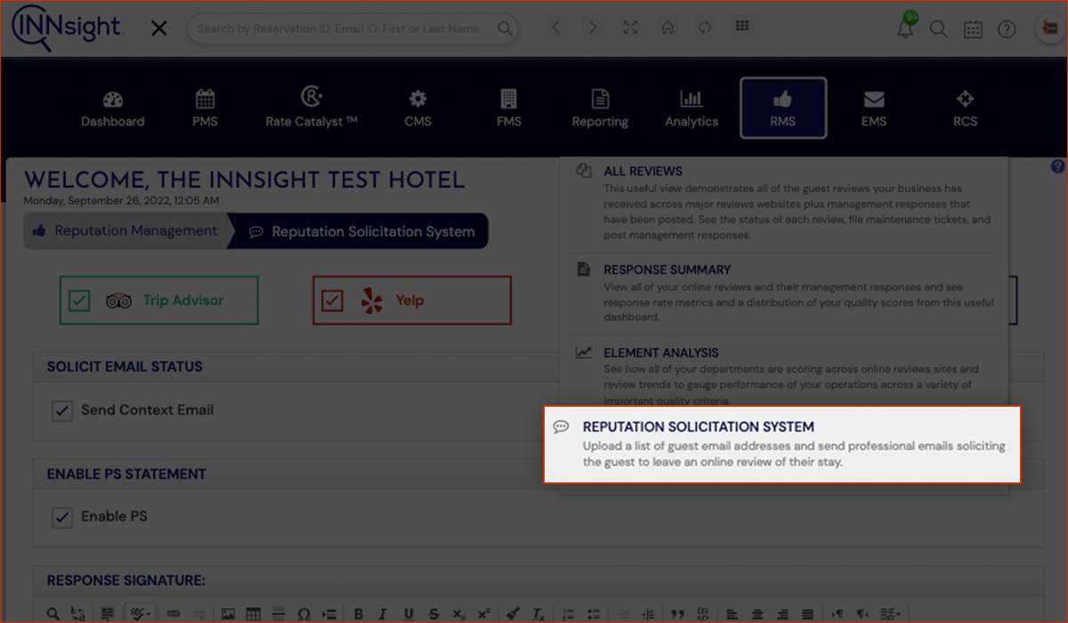Open spell check dropdown in editor
This screenshot has height=623, width=1068.
click(141, 613)
